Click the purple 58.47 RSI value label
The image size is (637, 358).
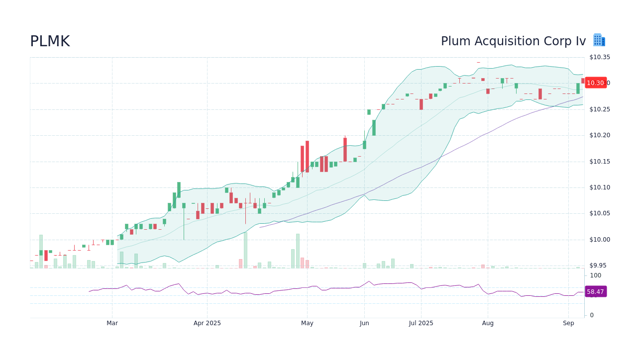tap(596, 292)
